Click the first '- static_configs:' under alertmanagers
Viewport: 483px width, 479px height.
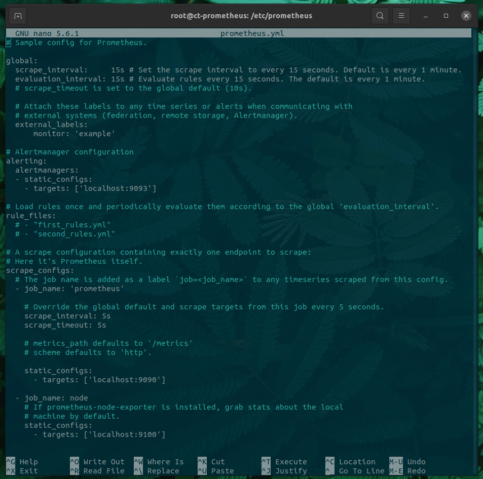point(54,179)
